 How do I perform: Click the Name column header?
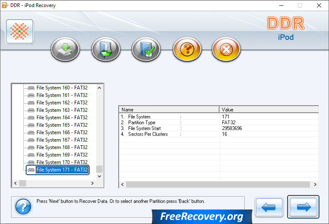pyautogui.click(x=169, y=110)
